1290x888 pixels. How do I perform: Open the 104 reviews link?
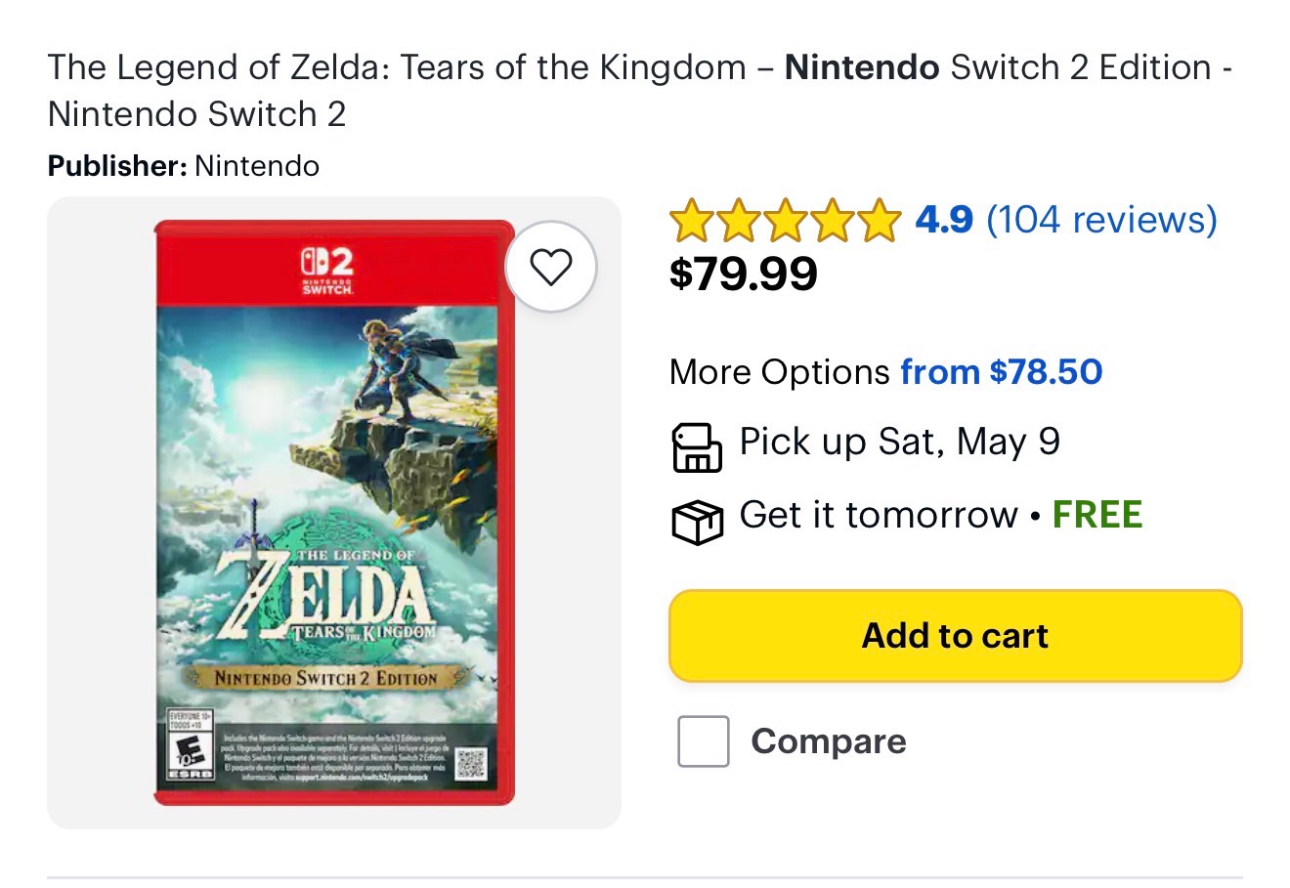point(1100,220)
